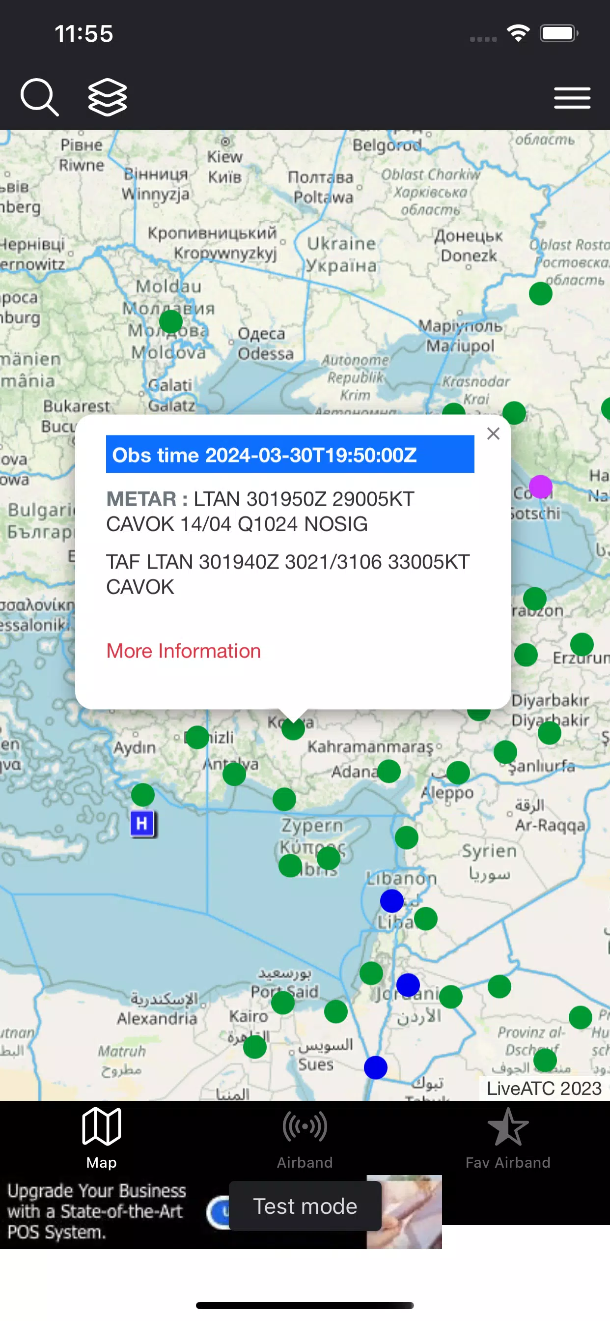Open the POS System ad banner

point(221,1211)
